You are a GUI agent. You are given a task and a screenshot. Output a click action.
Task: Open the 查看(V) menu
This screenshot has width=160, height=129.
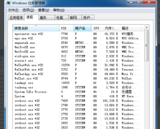(x=44, y=10)
